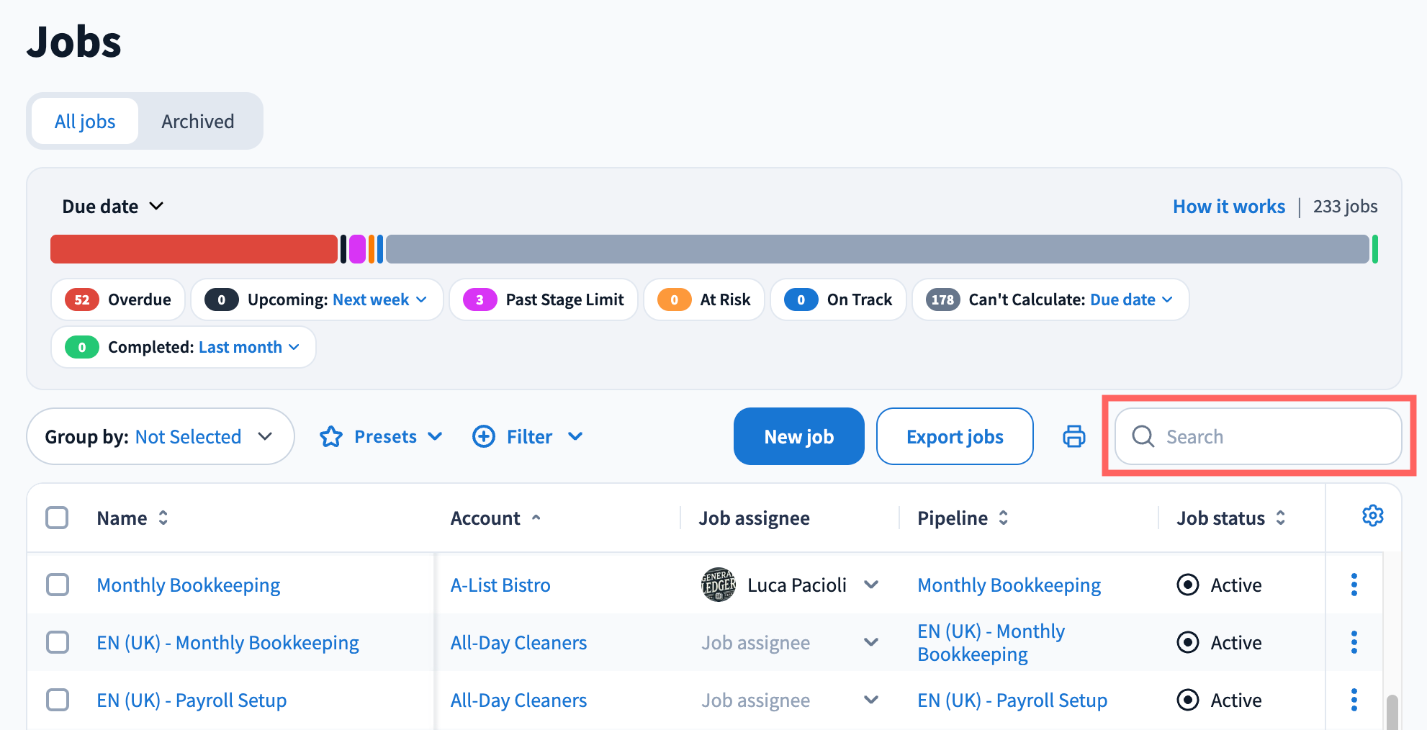
Task: Tick the select-all checkbox in table header
Action: (57, 518)
